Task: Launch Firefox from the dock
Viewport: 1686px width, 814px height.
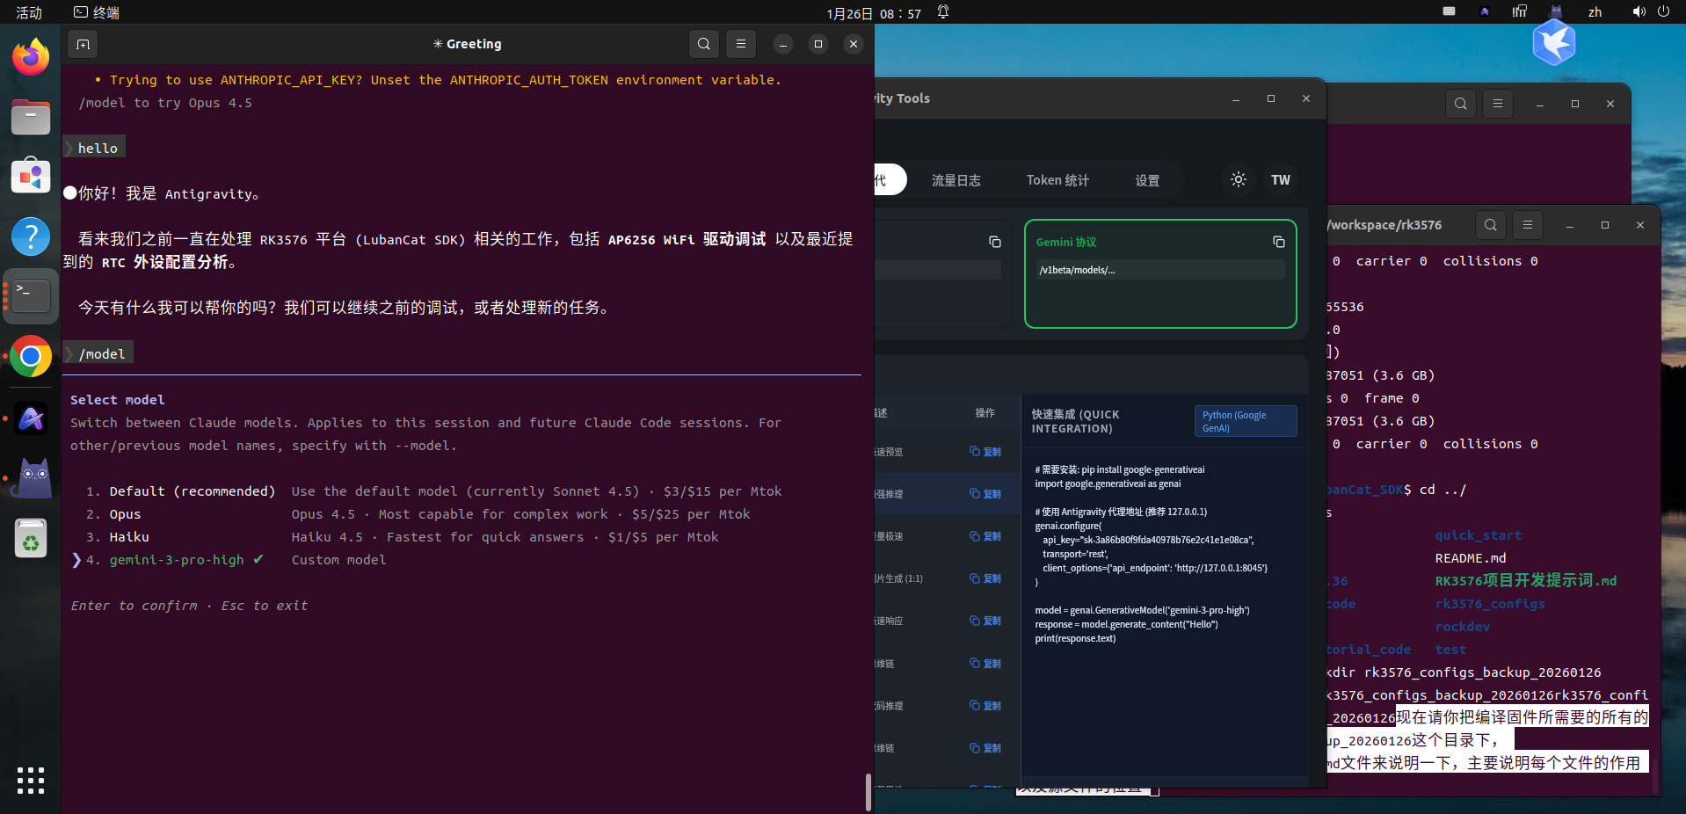Action: pos(31,57)
